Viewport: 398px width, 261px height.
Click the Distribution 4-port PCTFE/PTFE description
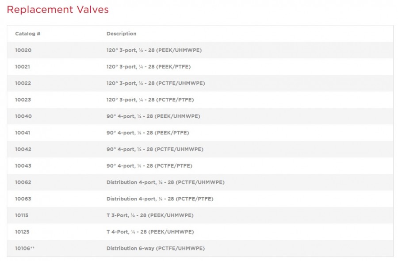(160, 199)
